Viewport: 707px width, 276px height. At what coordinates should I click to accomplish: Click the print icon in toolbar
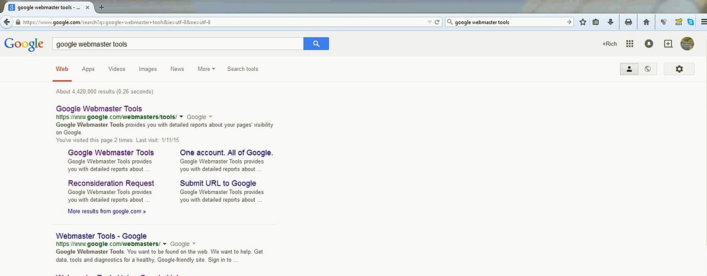[x=628, y=22]
